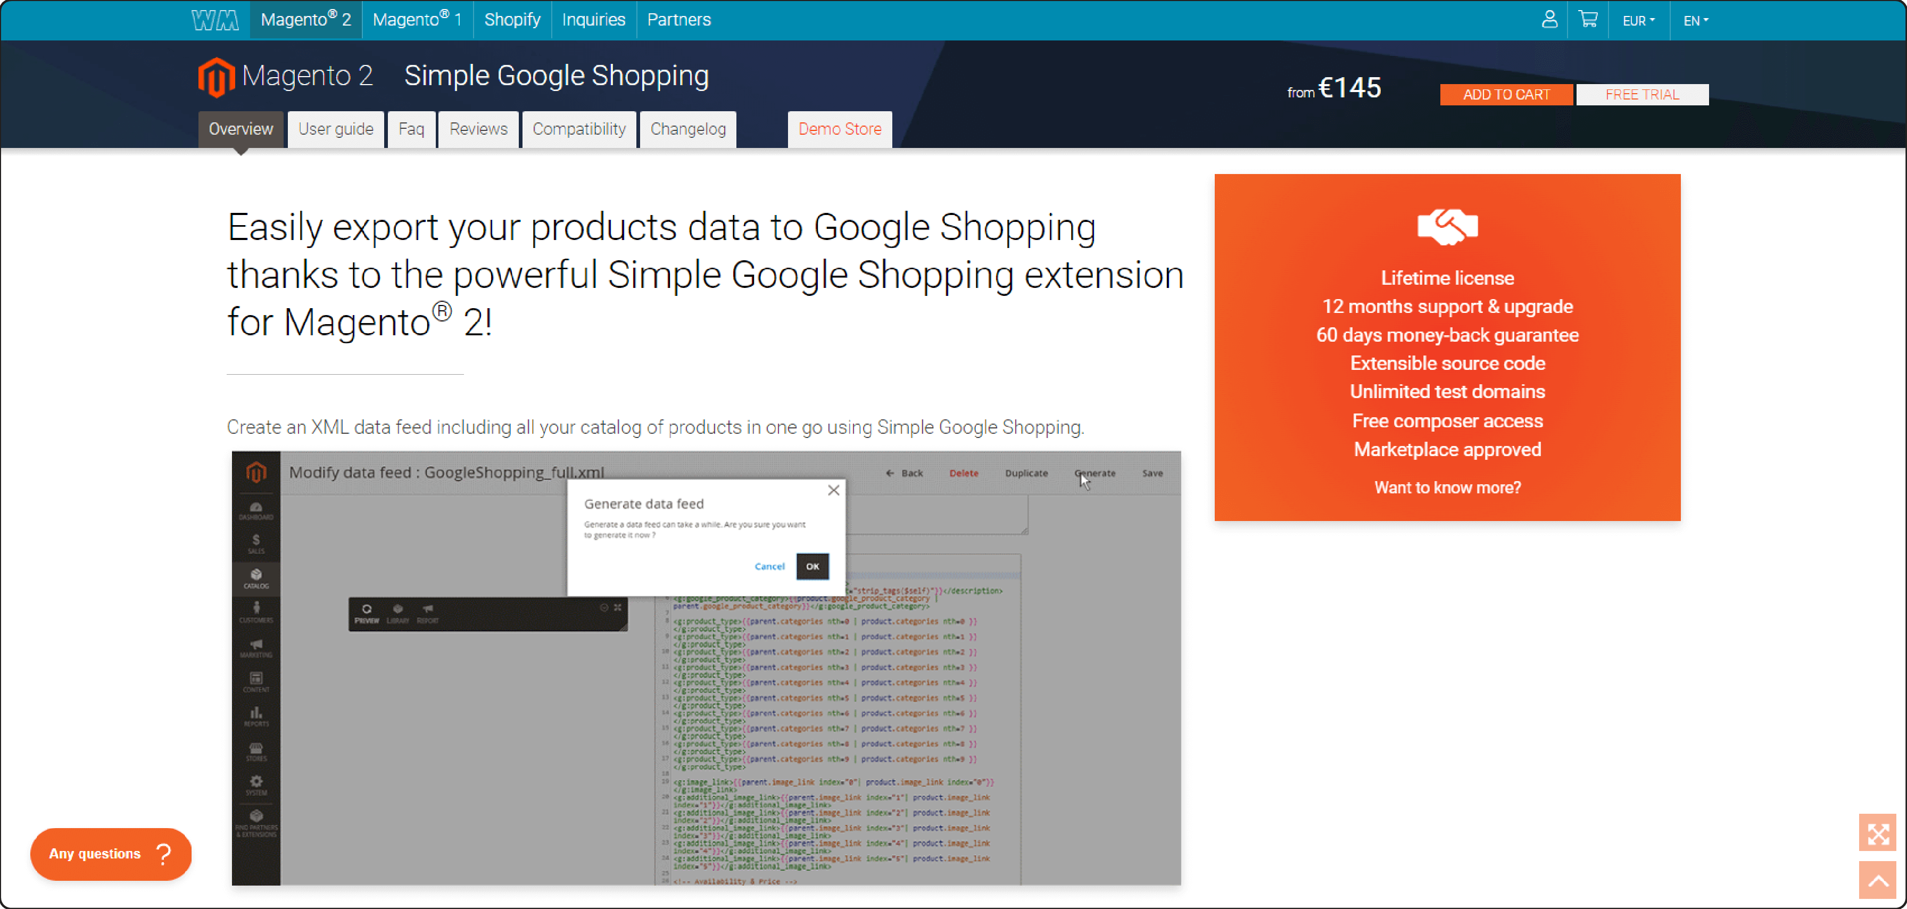Image resolution: width=1907 pixels, height=909 pixels.
Task: Click Dashboard icon in screenshot sidebar
Action: (x=255, y=511)
